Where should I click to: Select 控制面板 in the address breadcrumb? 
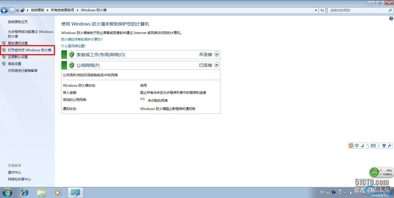coord(38,10)
